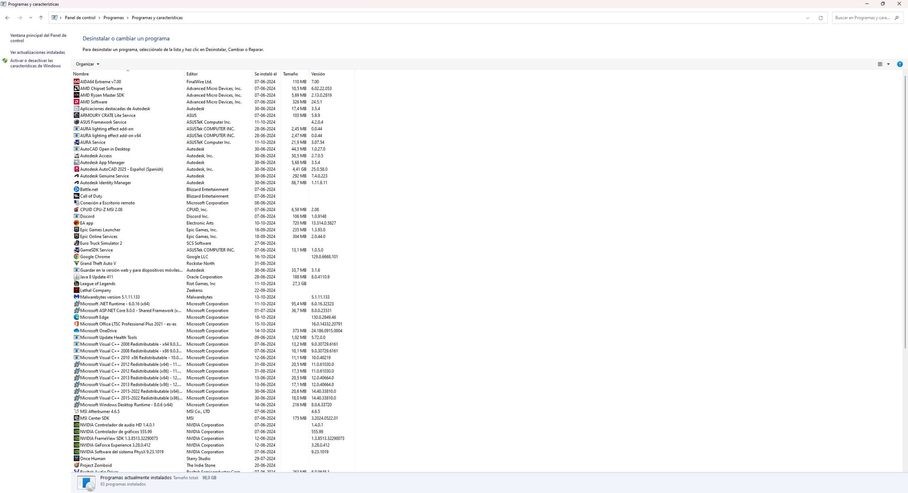The height and width of the screenshot is (493, 908).
Task: Select Conexión a Escritorio remoto row
Action: coord(213,203)
